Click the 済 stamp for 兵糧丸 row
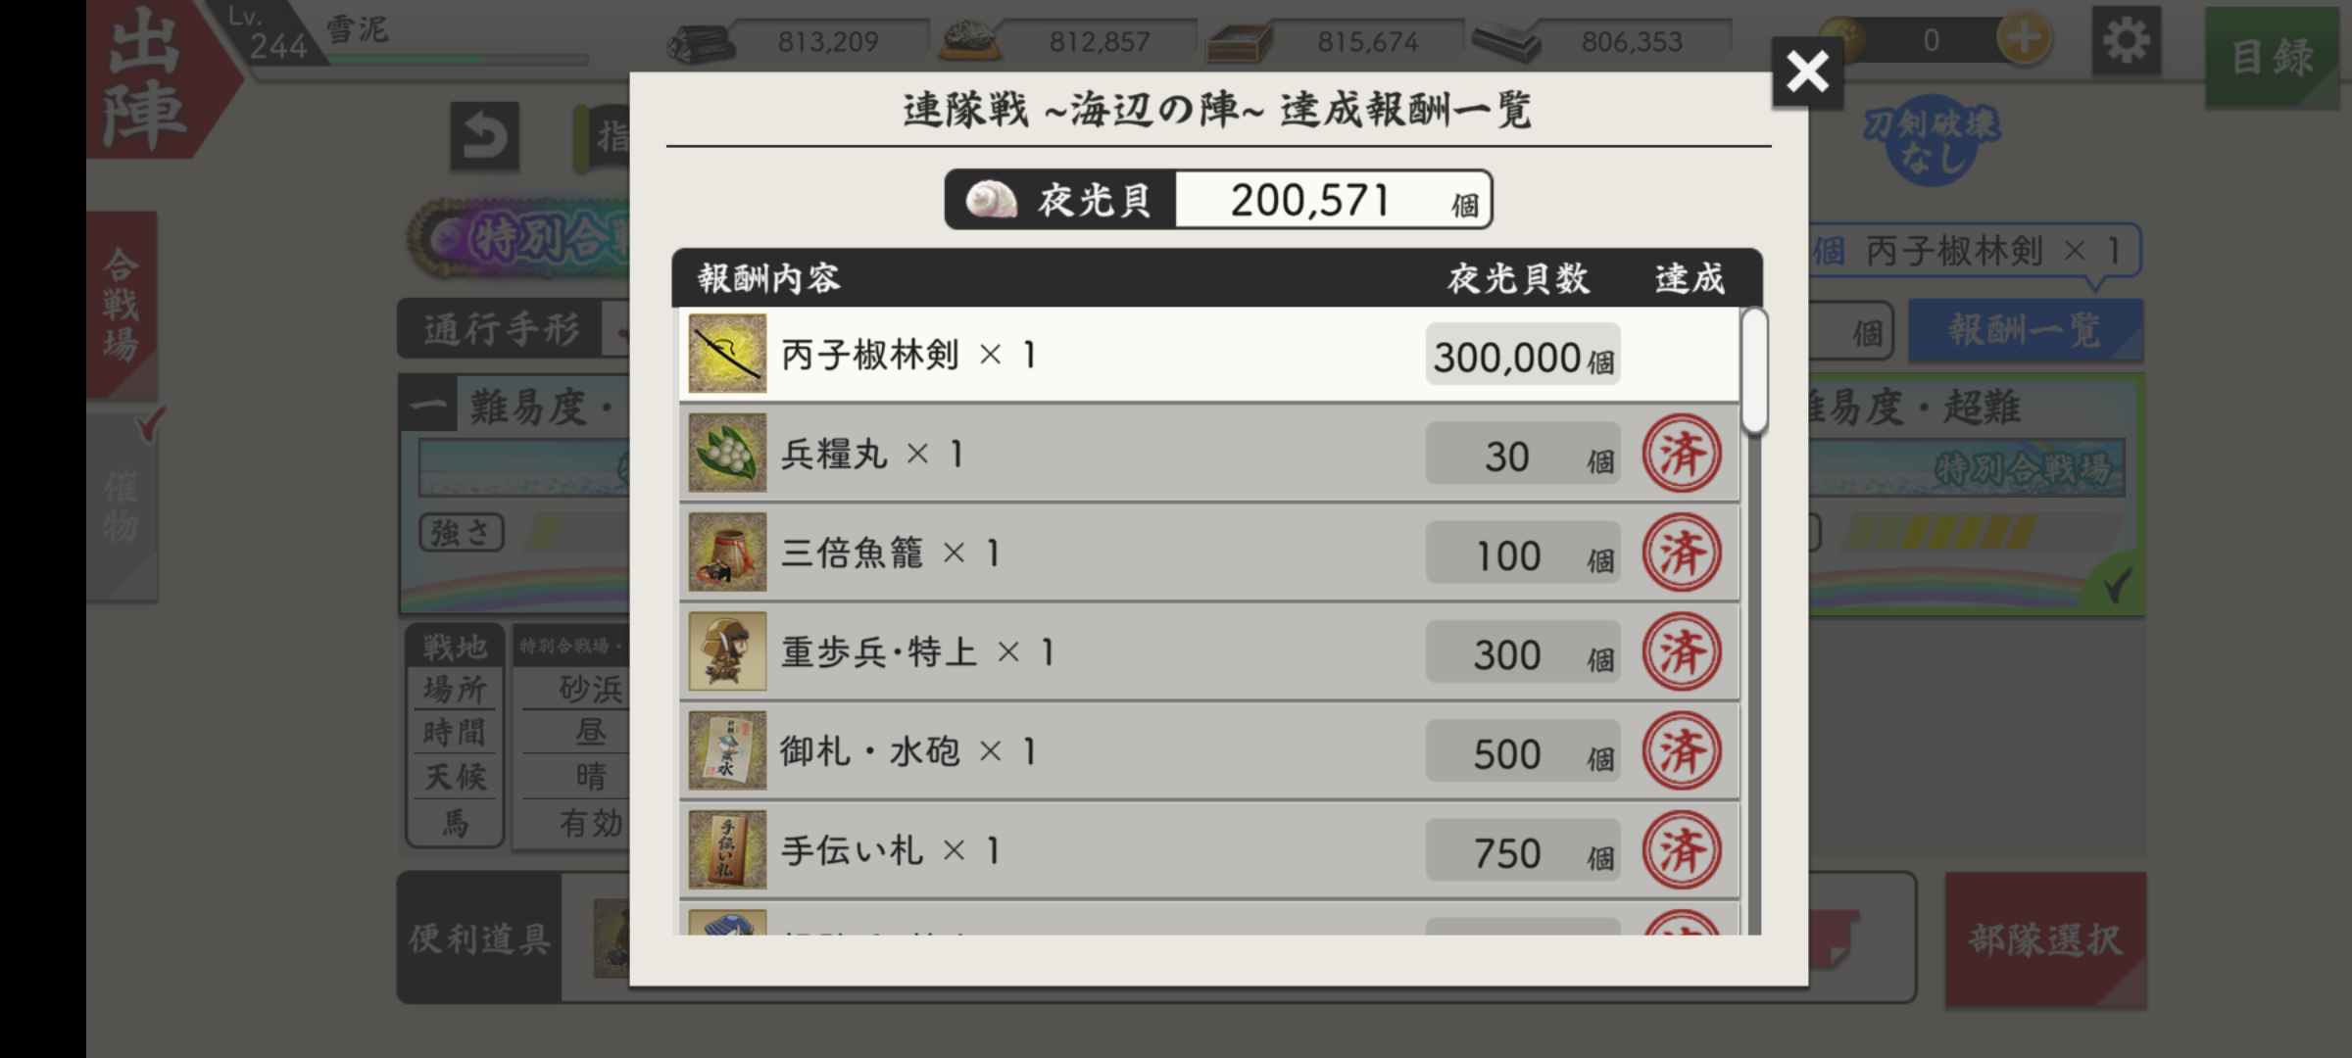The image size is (2352, 1058). click(1682, 454)
